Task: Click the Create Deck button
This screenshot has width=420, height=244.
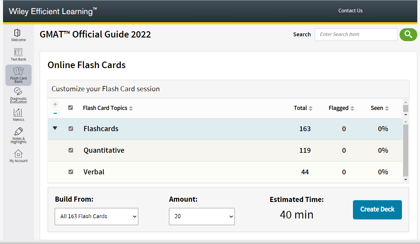Action: pyautogui.click(x=377, y=209)
